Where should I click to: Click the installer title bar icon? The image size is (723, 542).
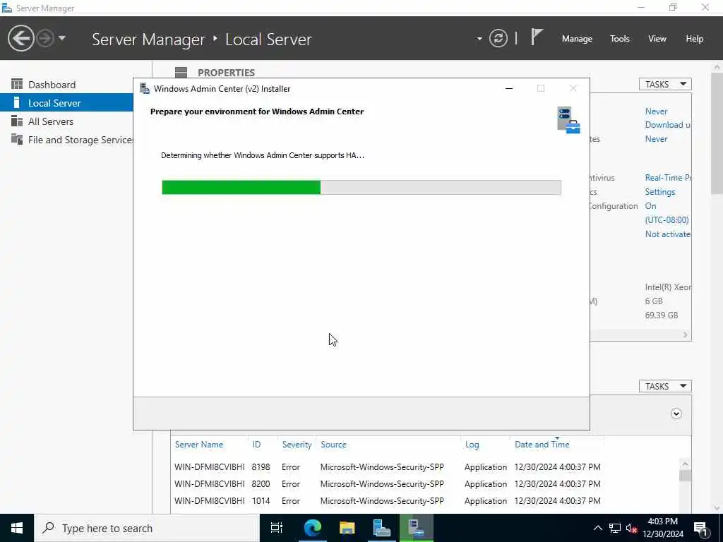[145, 88]
